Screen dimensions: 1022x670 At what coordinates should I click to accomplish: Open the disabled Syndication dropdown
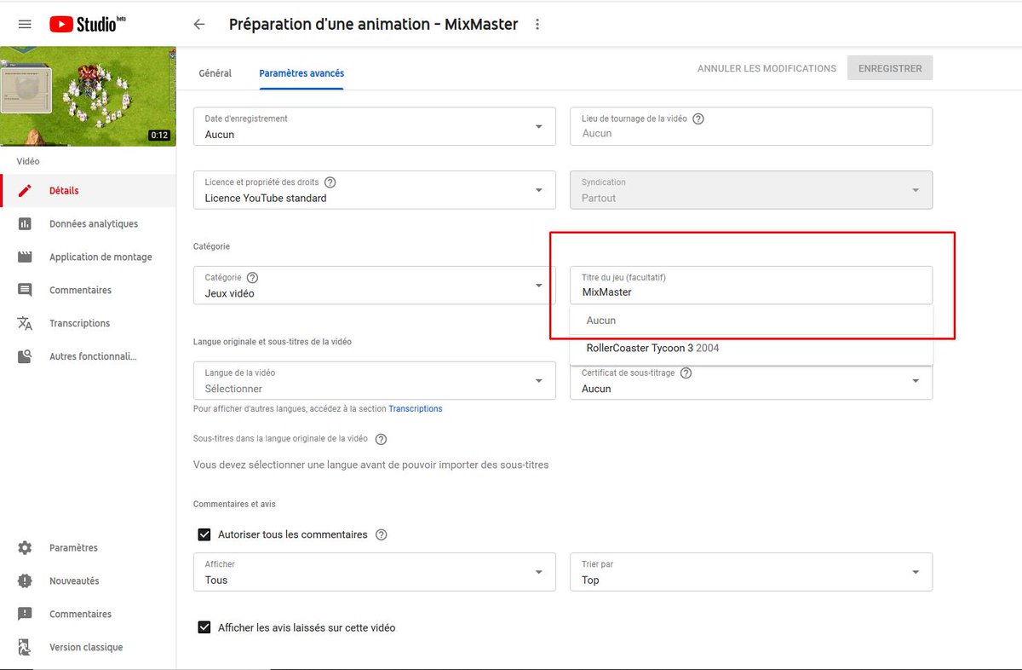pos(751,190)
